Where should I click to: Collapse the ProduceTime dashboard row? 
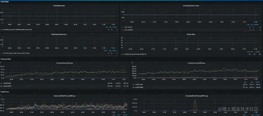coord(6,59)
